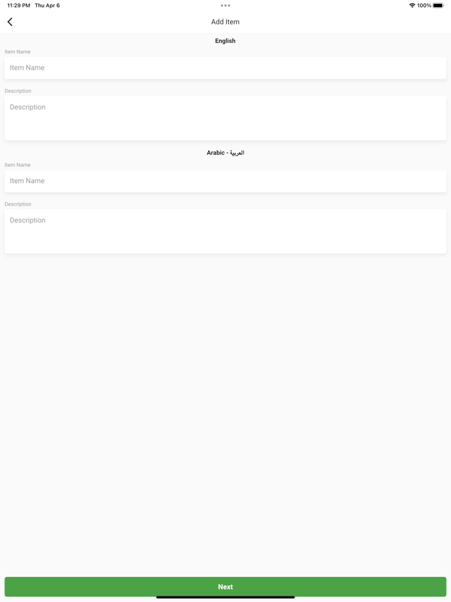Tap the Add Item page title
Screen dimensions: 451x602
click(x=225, y=22)
